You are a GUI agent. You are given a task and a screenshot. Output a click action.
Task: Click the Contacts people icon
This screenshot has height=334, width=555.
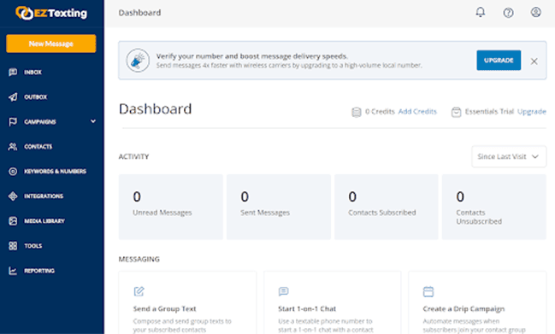(13, 147)
